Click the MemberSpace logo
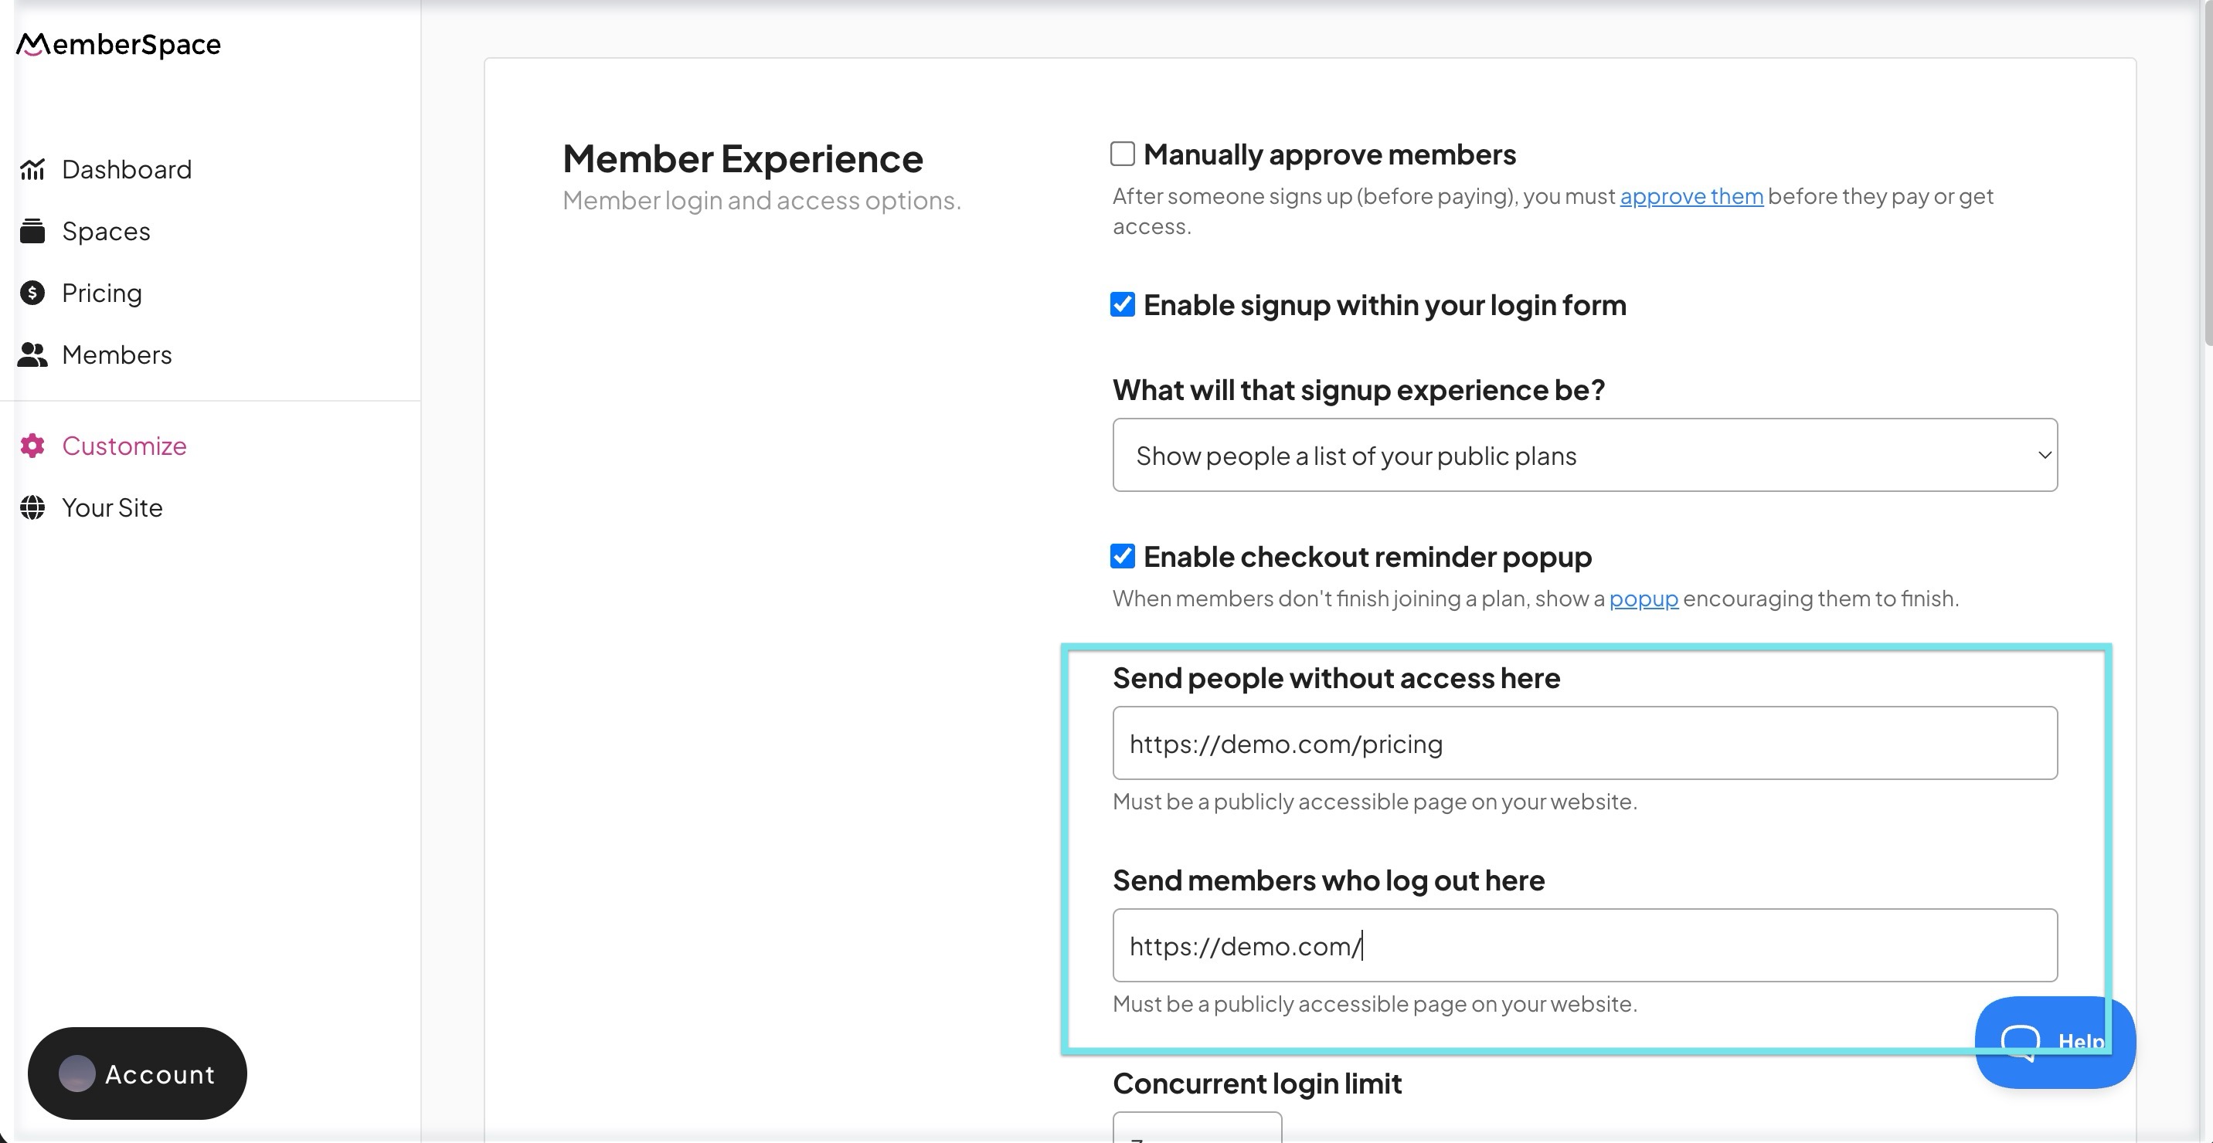The image size is (2213, 1143). click(x=118, y=45)
